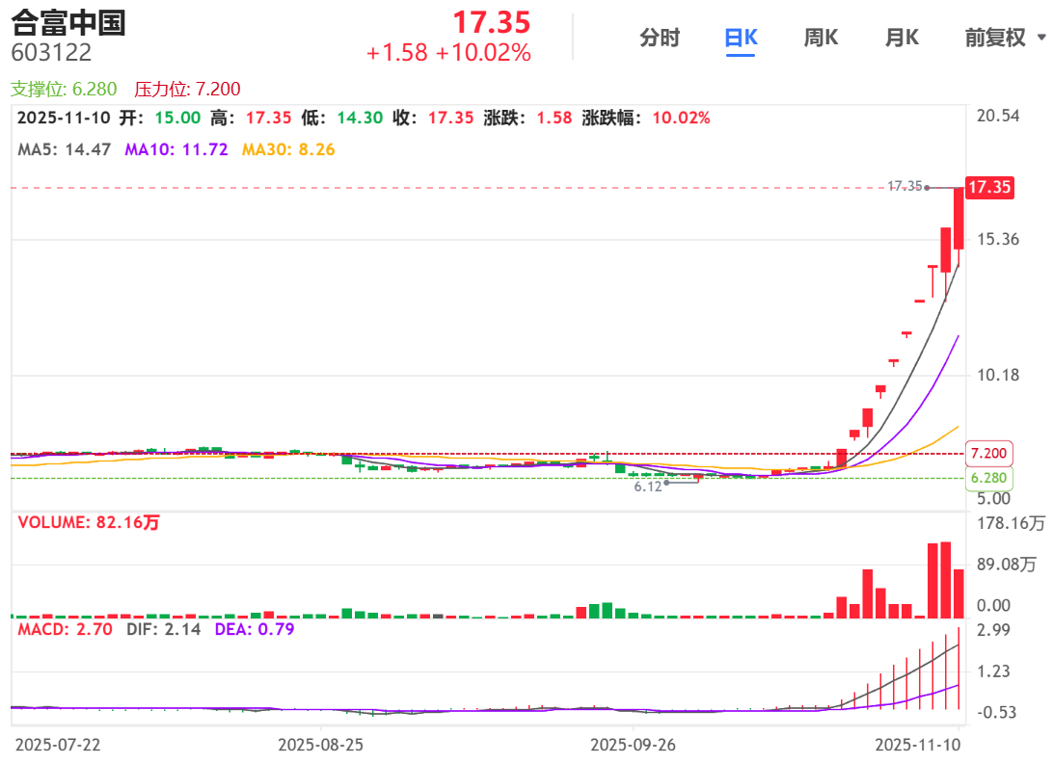Click the latest red candlestick at 17.35
Screen dimensions: 1053x763
point(958,219)
